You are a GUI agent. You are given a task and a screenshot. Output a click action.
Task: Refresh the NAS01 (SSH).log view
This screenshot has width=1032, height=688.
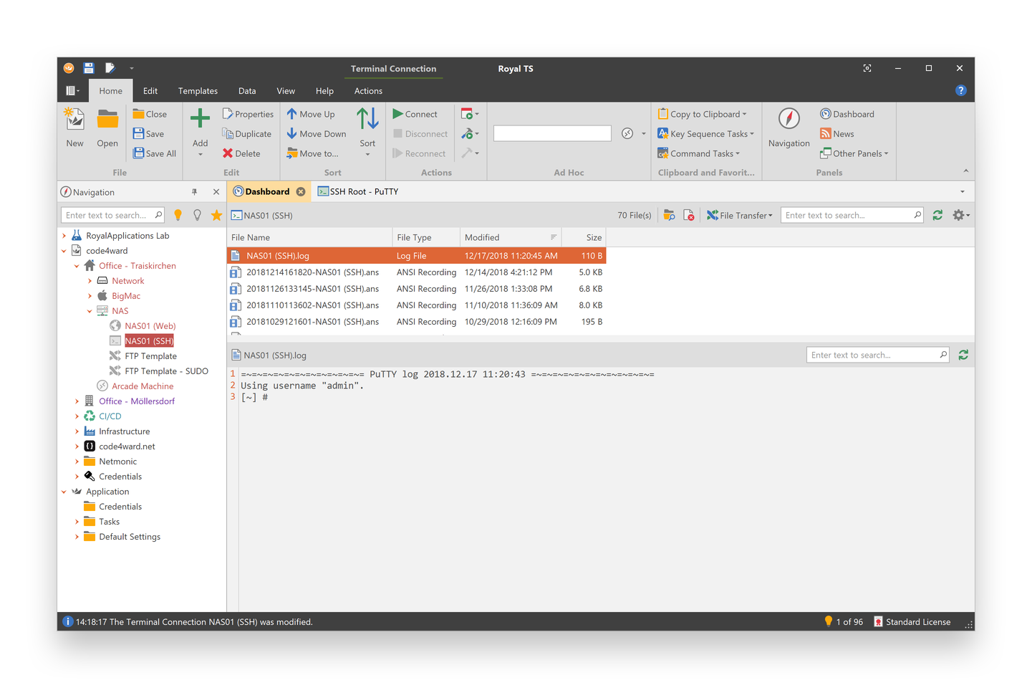[963, 354]
